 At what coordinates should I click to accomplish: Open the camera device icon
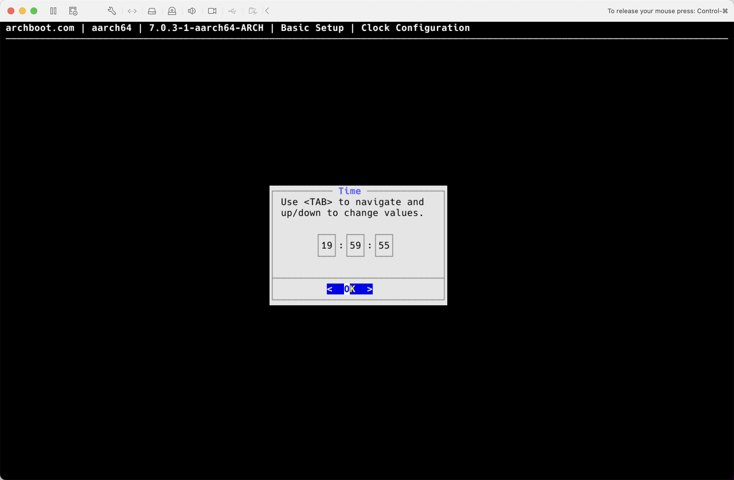[x=212, y=11]
